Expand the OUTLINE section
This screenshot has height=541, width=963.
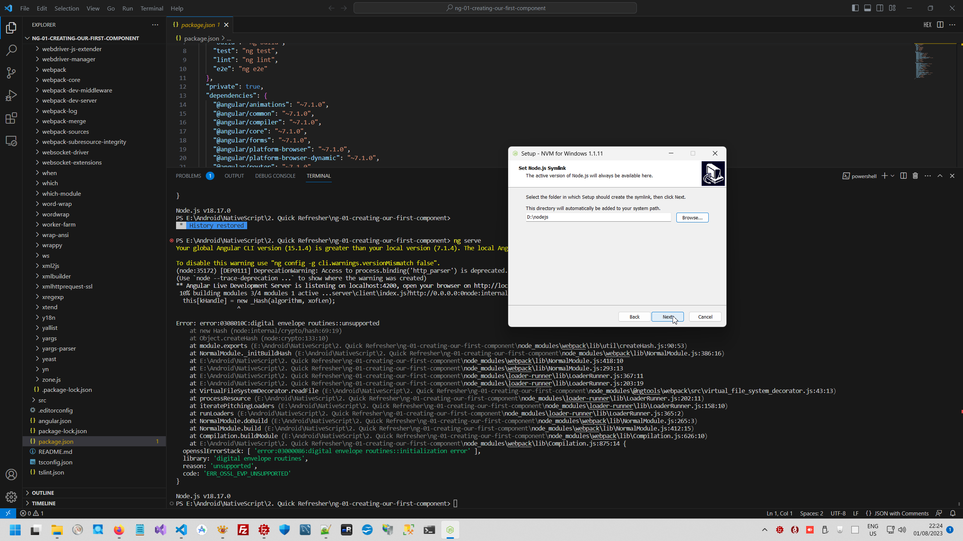[x=43, y=493]
